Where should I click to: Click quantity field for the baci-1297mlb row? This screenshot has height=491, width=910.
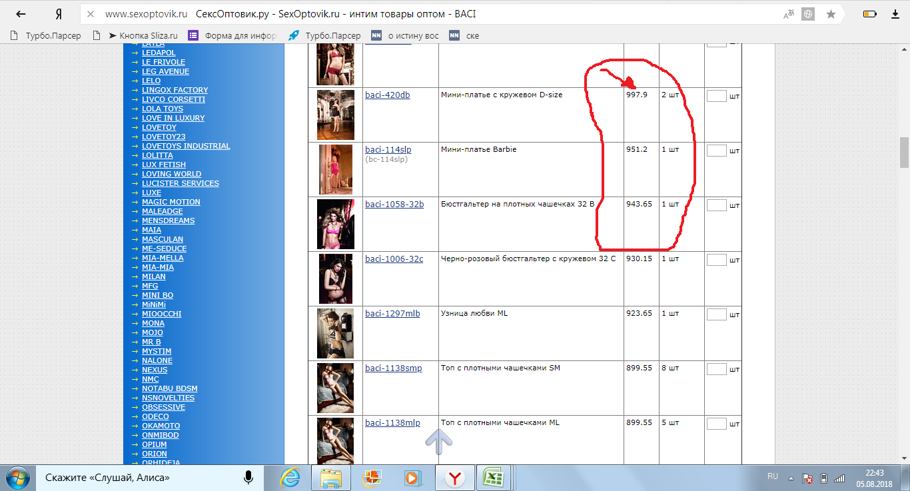[x=716, y=314]
